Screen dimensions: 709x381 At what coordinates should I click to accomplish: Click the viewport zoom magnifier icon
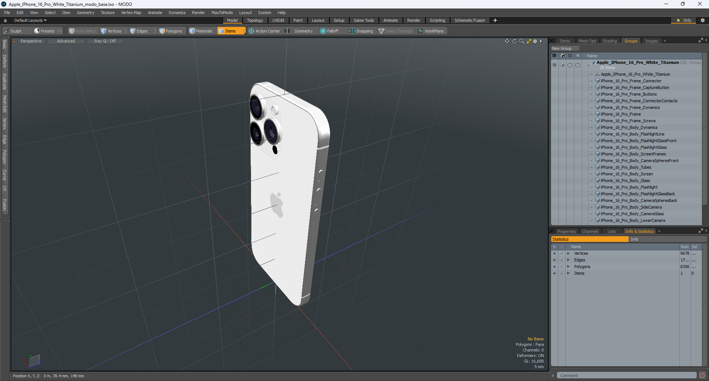(x=522, y=41)
